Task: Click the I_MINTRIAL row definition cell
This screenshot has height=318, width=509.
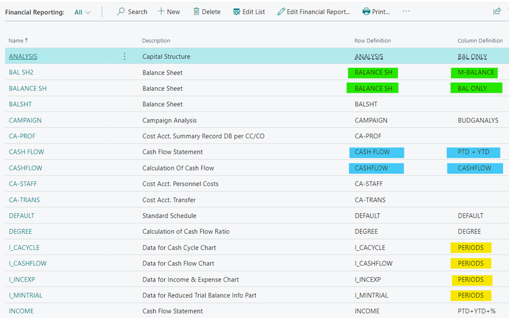Action: click(x=371, y=295)
